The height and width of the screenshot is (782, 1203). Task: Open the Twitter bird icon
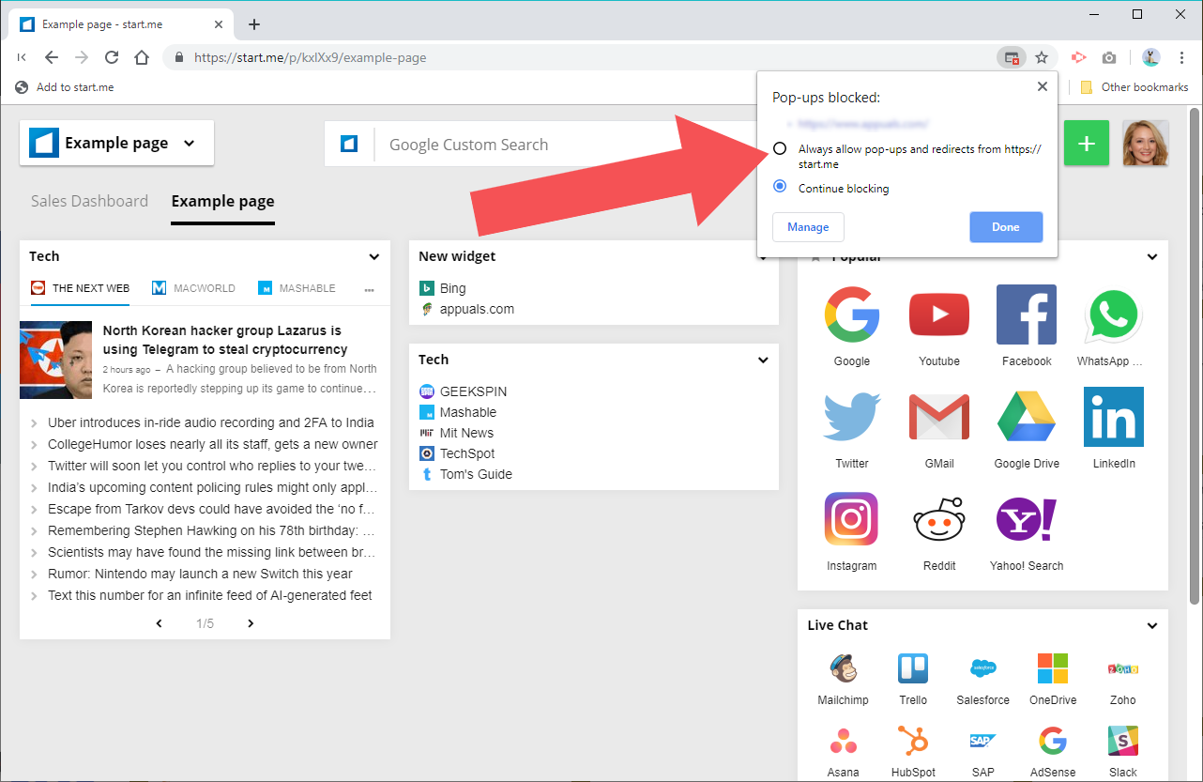point(852,417)
